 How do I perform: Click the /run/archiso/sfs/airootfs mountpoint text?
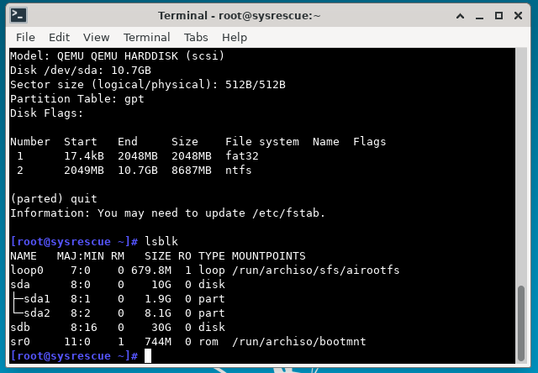(315, 270)
